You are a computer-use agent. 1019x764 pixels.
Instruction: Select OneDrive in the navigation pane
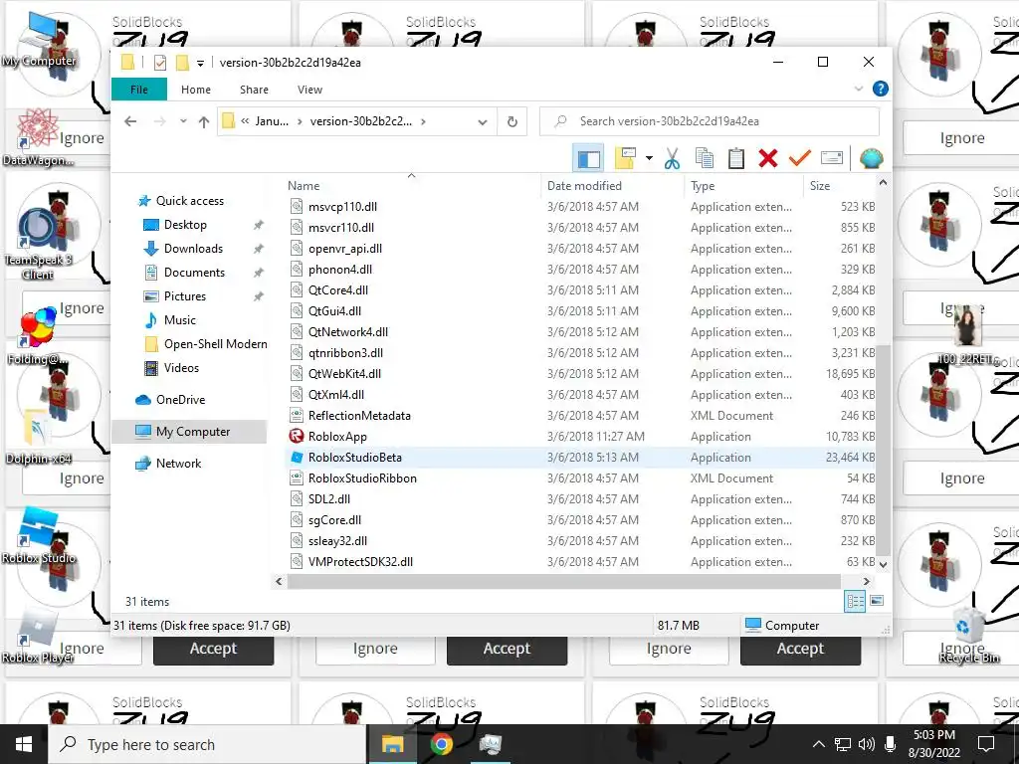pos(180,400)
